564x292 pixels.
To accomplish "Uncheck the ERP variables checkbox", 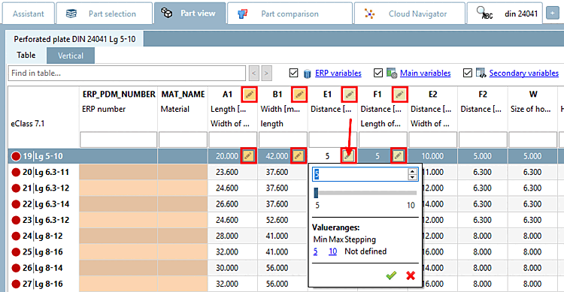I will (293, 73).
